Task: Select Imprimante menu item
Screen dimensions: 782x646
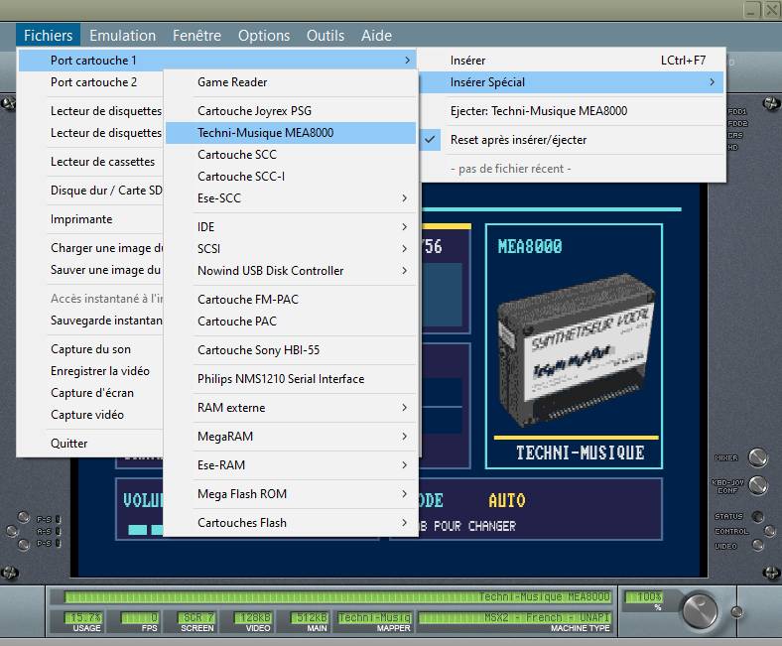Action: (x=90, y=219)
